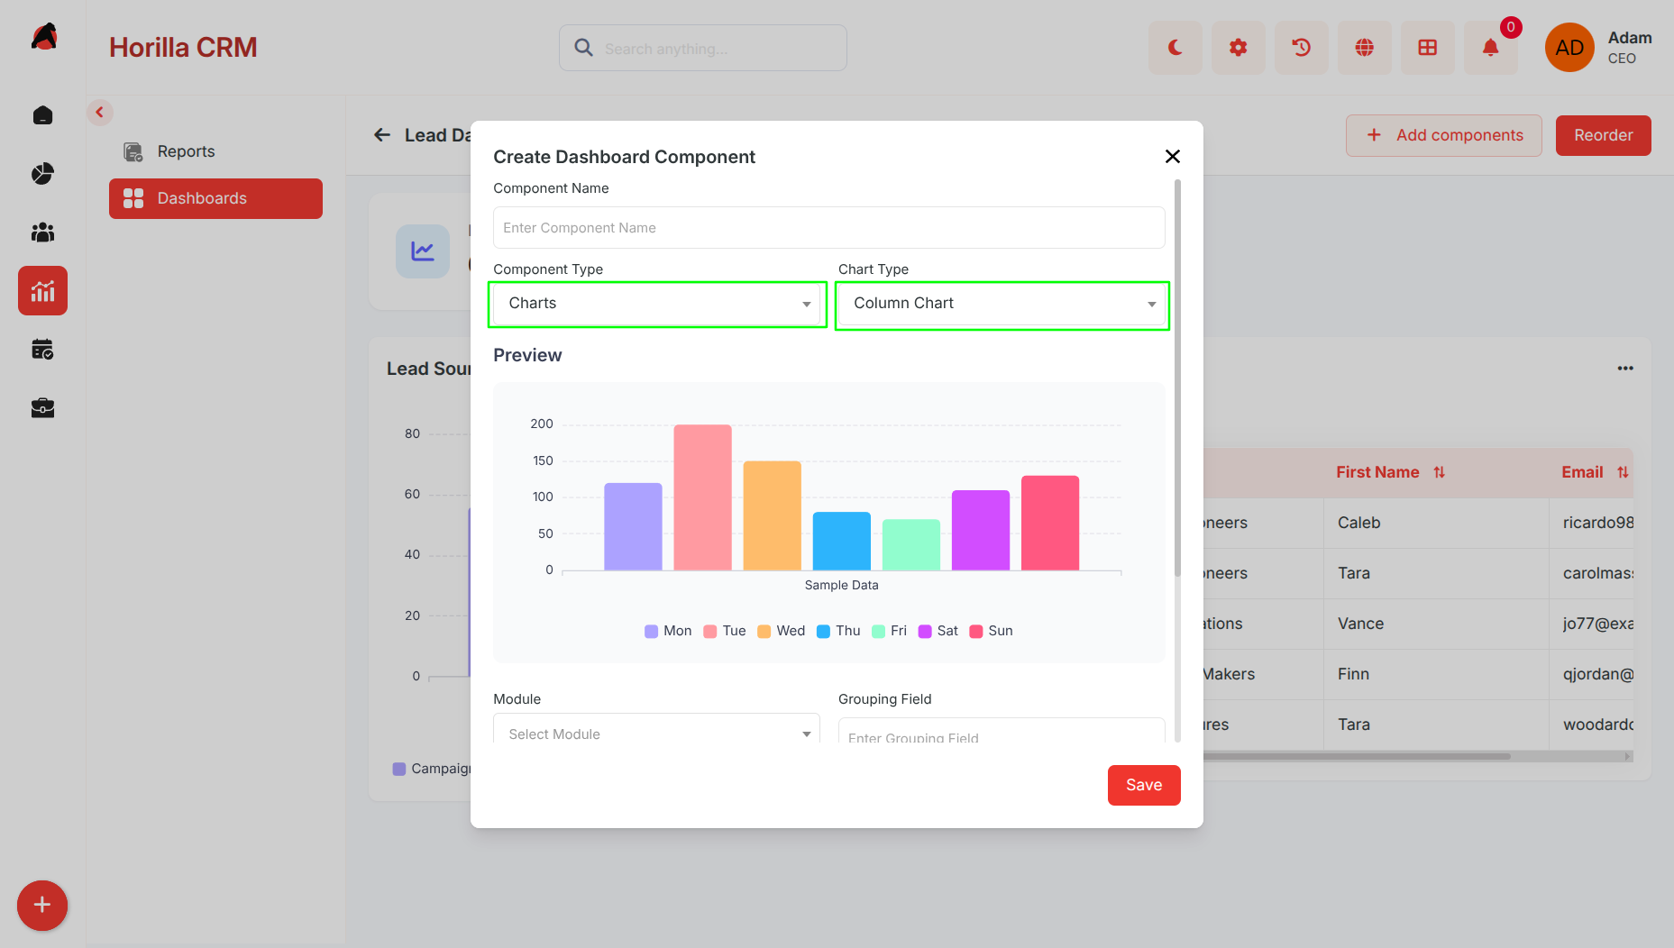Go back using Lead Dashboard arrow
1674x948 pixels.
382,135
